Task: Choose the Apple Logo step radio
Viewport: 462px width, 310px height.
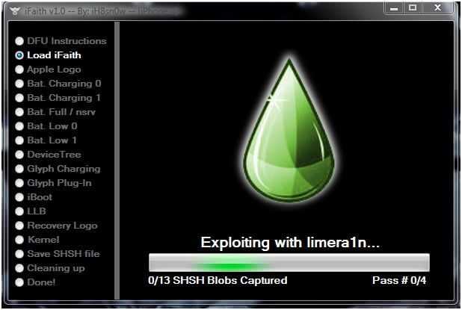Action: pyautogui.click(x=19, y=69)
